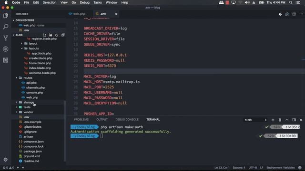This screenshot has width=305, height=171.
Task: Open the Debug menu
Action: [x=85, y=2]
